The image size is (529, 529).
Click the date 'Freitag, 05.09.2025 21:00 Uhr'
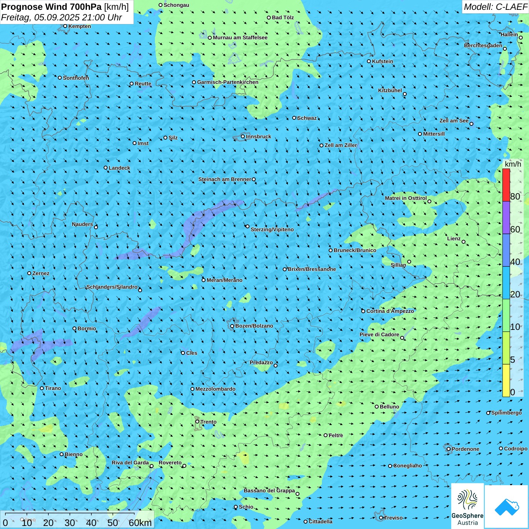coord(62,17)
